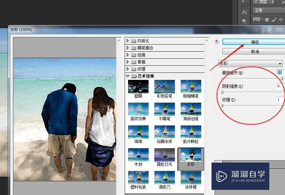Click the 画笔细节 value field
This screenshot has height=195, width=285.
(x=281, y=72)
